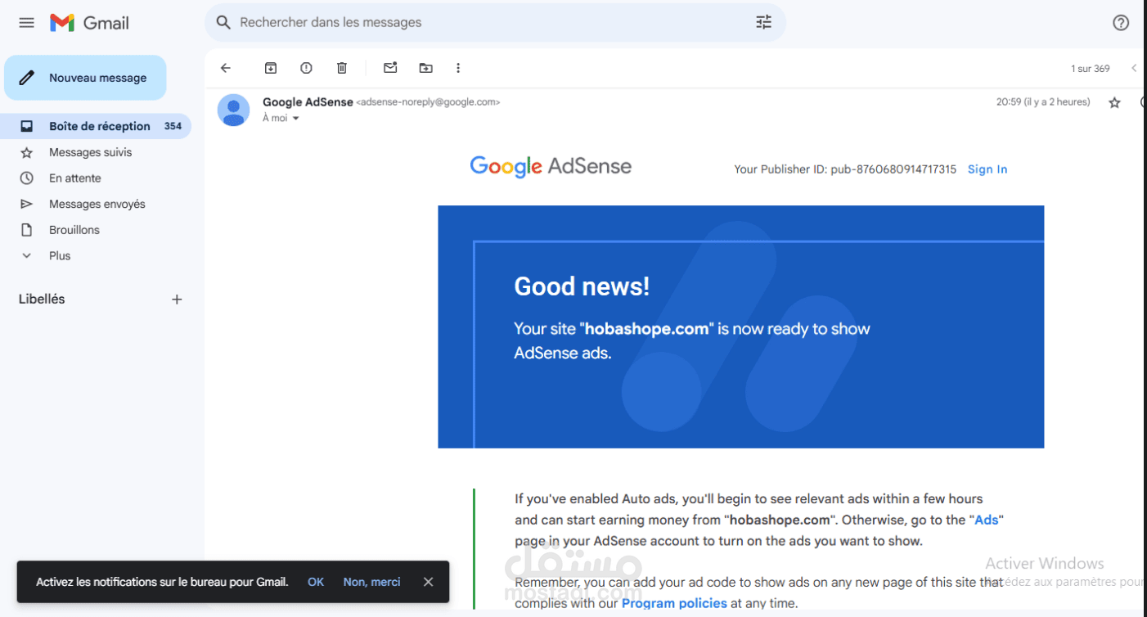The width and height of the screenshot is (1147, 617).
Task: Click the Good news! heading
Action: pyautogui.click(x=582, y=286)
